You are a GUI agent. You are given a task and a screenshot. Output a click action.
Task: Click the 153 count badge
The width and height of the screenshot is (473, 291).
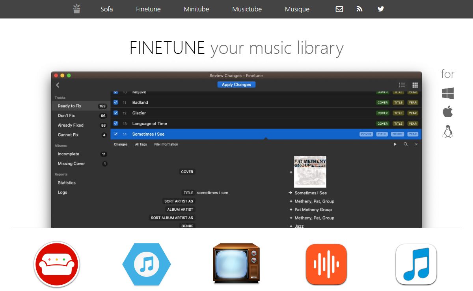point(102,106)
